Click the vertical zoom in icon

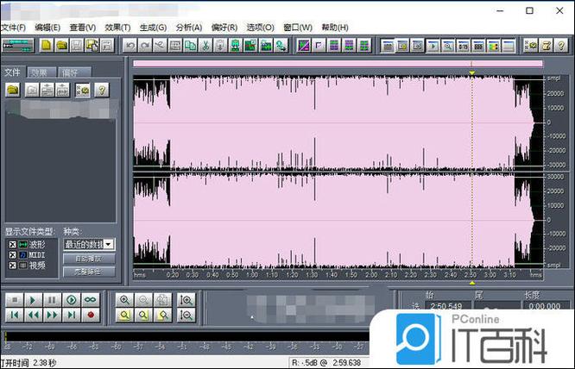click(x=186, y=300)
